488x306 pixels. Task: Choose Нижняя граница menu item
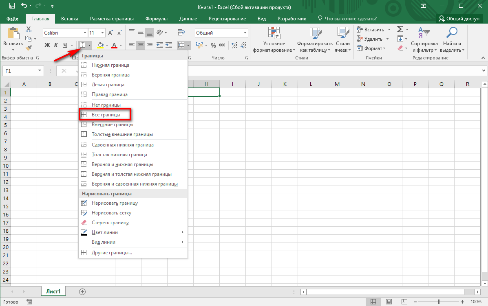pos(133,65)
